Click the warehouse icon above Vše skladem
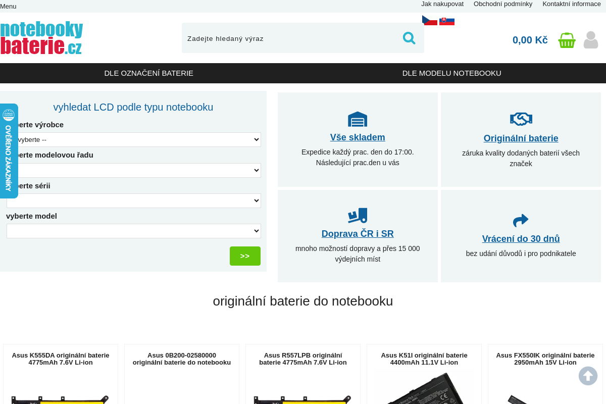Viewport: 606px width, 404px height. point(358,119)
